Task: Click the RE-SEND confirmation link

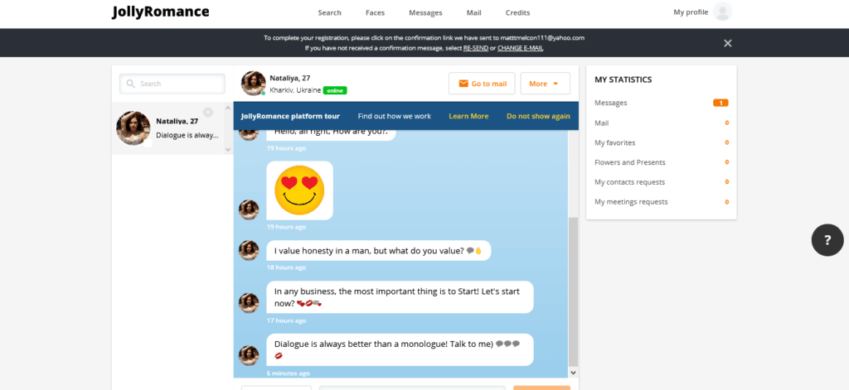Action: tap(475, 48)
